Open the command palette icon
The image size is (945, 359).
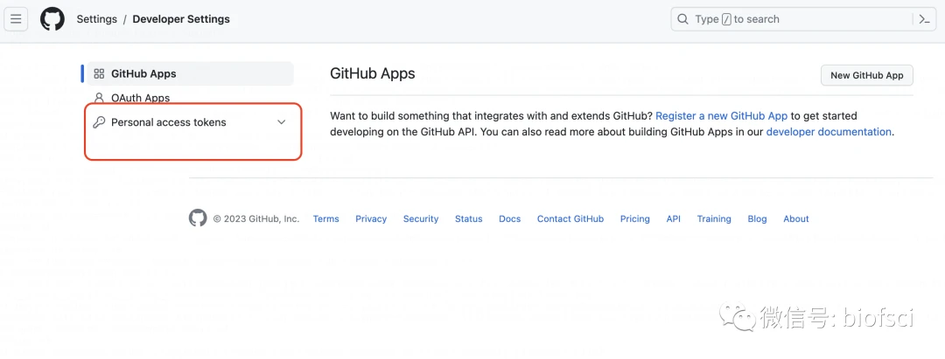[924, 19]
